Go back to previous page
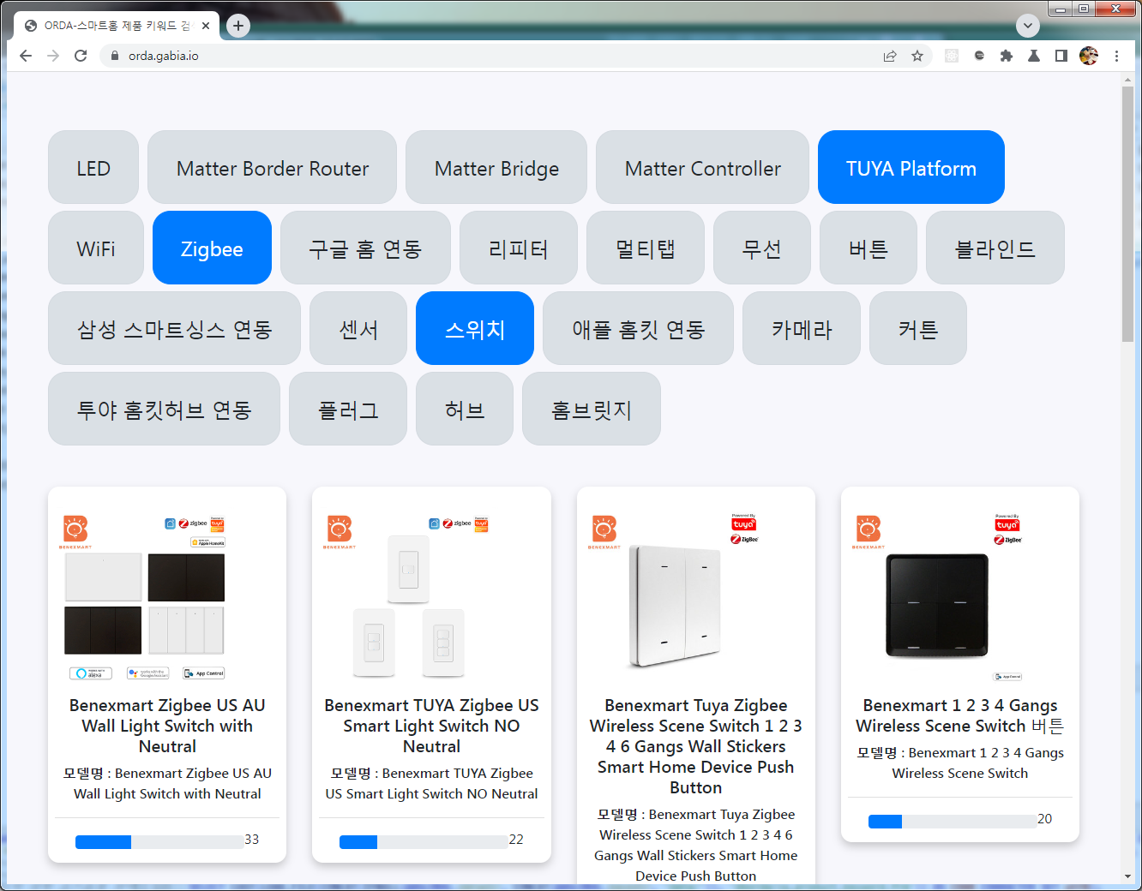 [26, 56]
